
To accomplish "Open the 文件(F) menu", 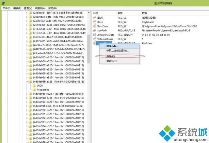I will click(7, 8).
